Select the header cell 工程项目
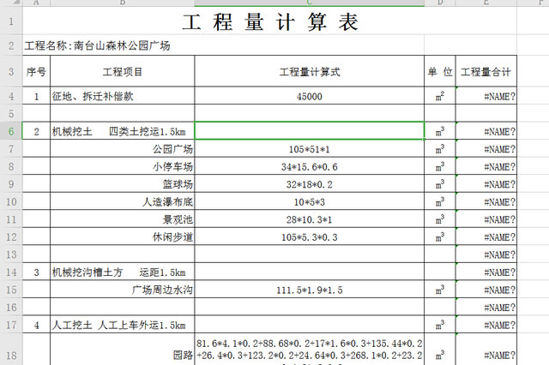The image size is (549, 365). coord(122,71)
